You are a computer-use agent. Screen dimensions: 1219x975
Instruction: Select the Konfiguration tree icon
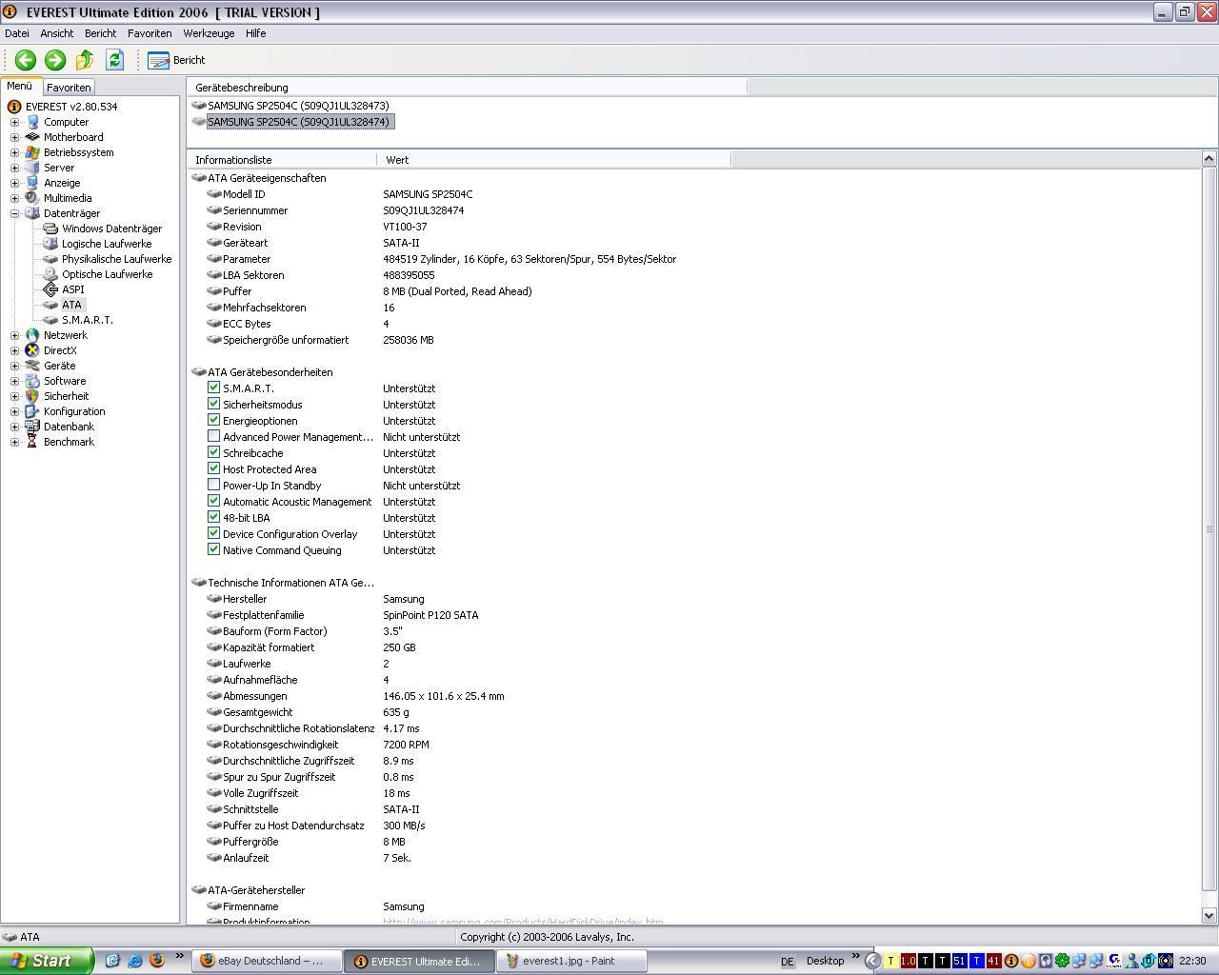(x=32, y=411)
